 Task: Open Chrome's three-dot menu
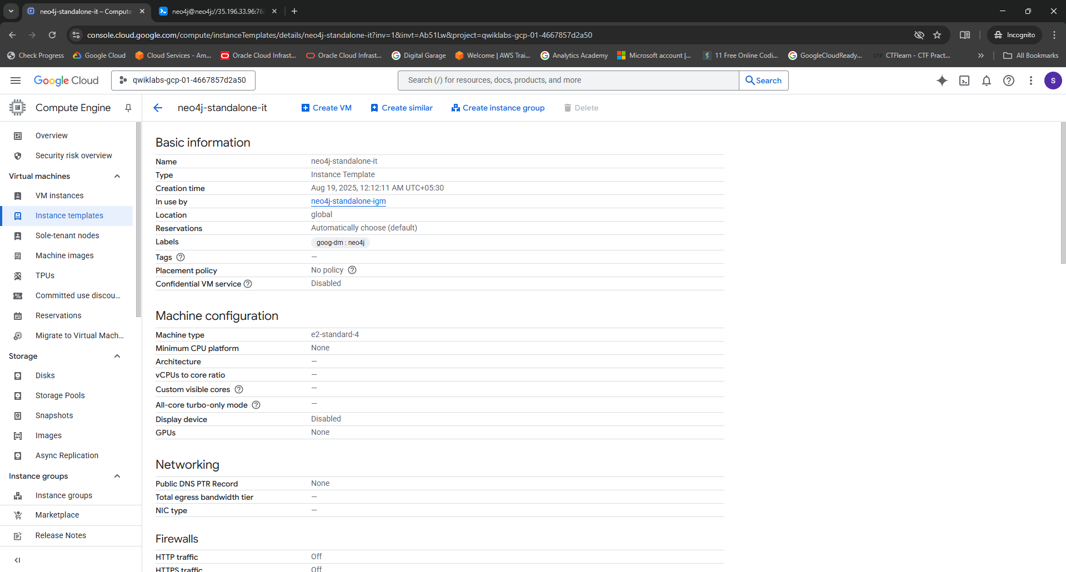(1054, 35)
